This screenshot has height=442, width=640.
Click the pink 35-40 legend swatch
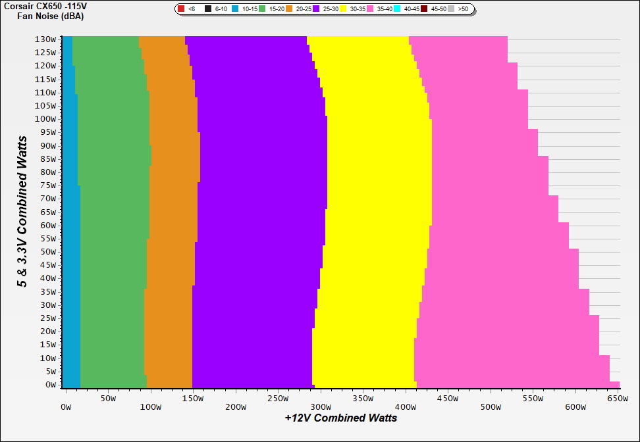(x=371, y=9)
